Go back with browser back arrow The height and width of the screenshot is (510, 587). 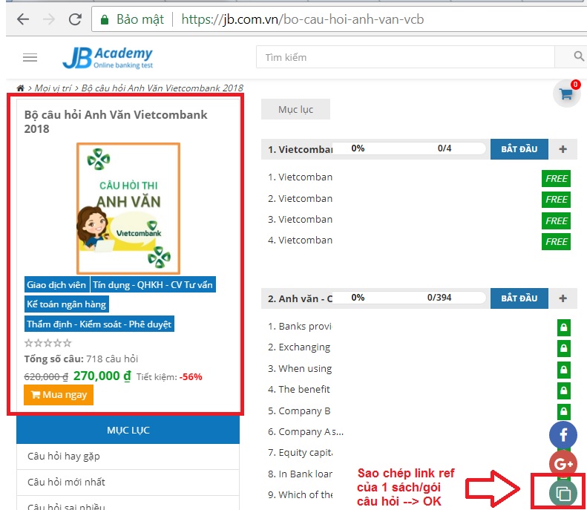[23, 19]
